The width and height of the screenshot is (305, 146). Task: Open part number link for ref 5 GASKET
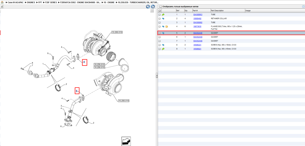pyautogui.click(x=198, y=33)
